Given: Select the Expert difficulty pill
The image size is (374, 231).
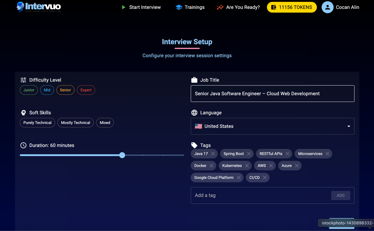Looking at the screenshot, I should coord(86,90).
